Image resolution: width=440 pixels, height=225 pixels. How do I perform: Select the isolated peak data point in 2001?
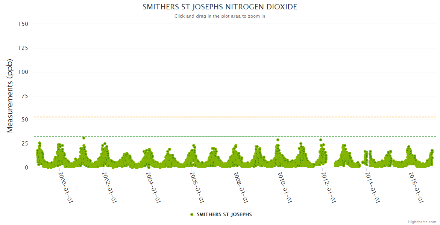pyautogui.click(x=84, y=138)
